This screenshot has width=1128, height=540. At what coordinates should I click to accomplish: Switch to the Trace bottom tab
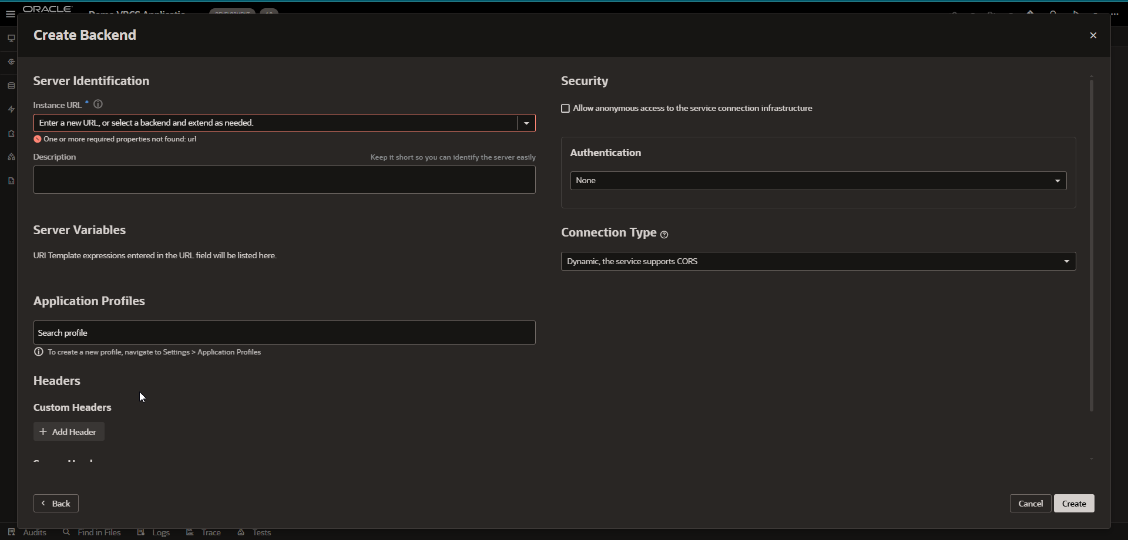tap(204, 532)
